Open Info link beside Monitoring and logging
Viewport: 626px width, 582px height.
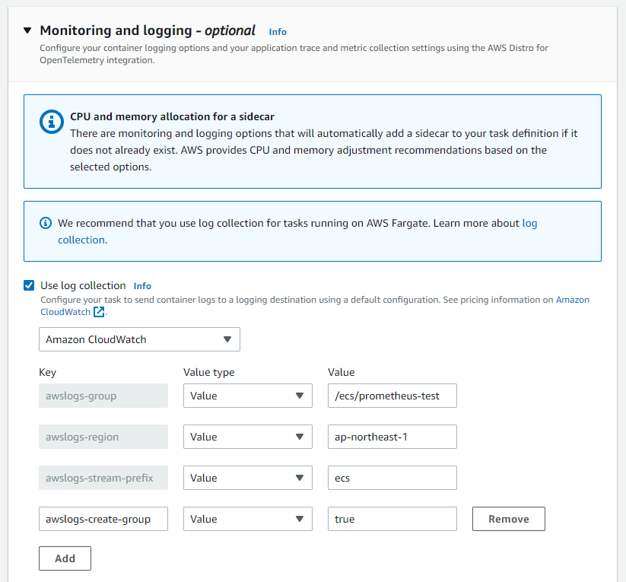coord(278,32)
